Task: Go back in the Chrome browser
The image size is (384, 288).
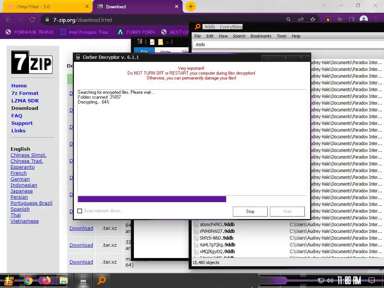Action: (8, 19)
